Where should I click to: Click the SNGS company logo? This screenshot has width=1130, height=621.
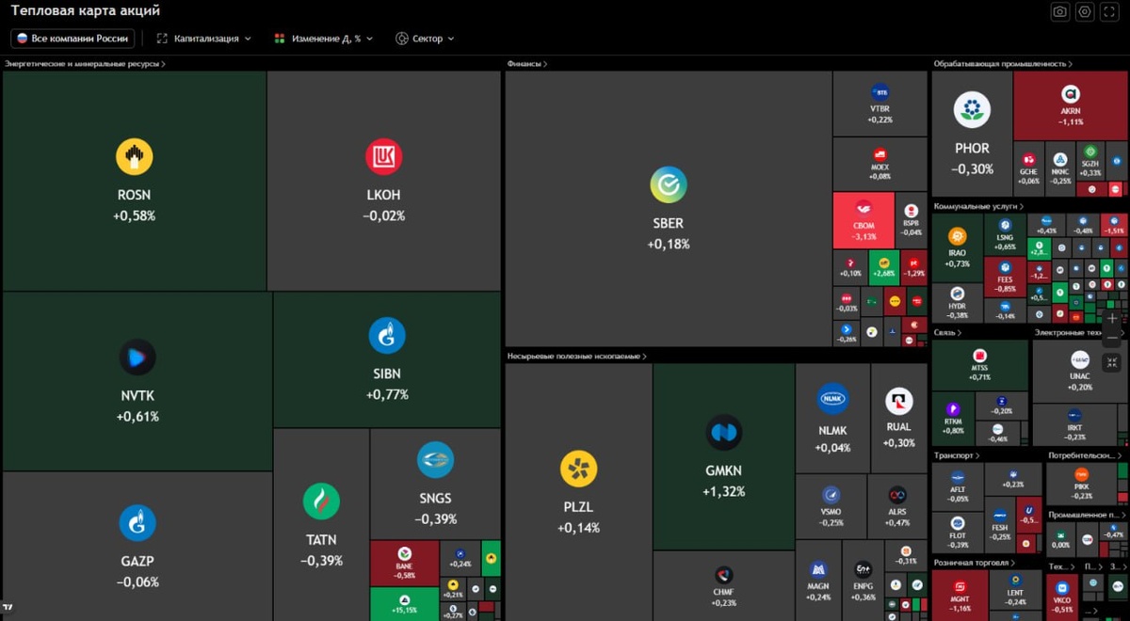coord(436,460)
